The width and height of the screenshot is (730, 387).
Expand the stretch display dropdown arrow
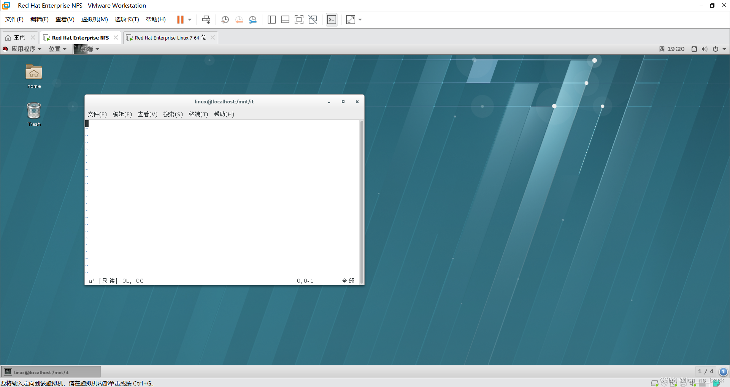point(360,19)
